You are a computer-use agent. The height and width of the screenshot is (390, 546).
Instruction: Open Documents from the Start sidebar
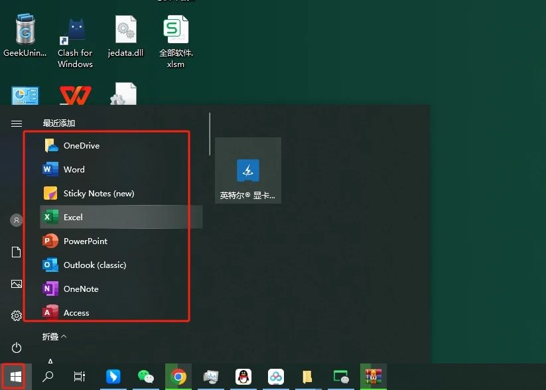17,252
